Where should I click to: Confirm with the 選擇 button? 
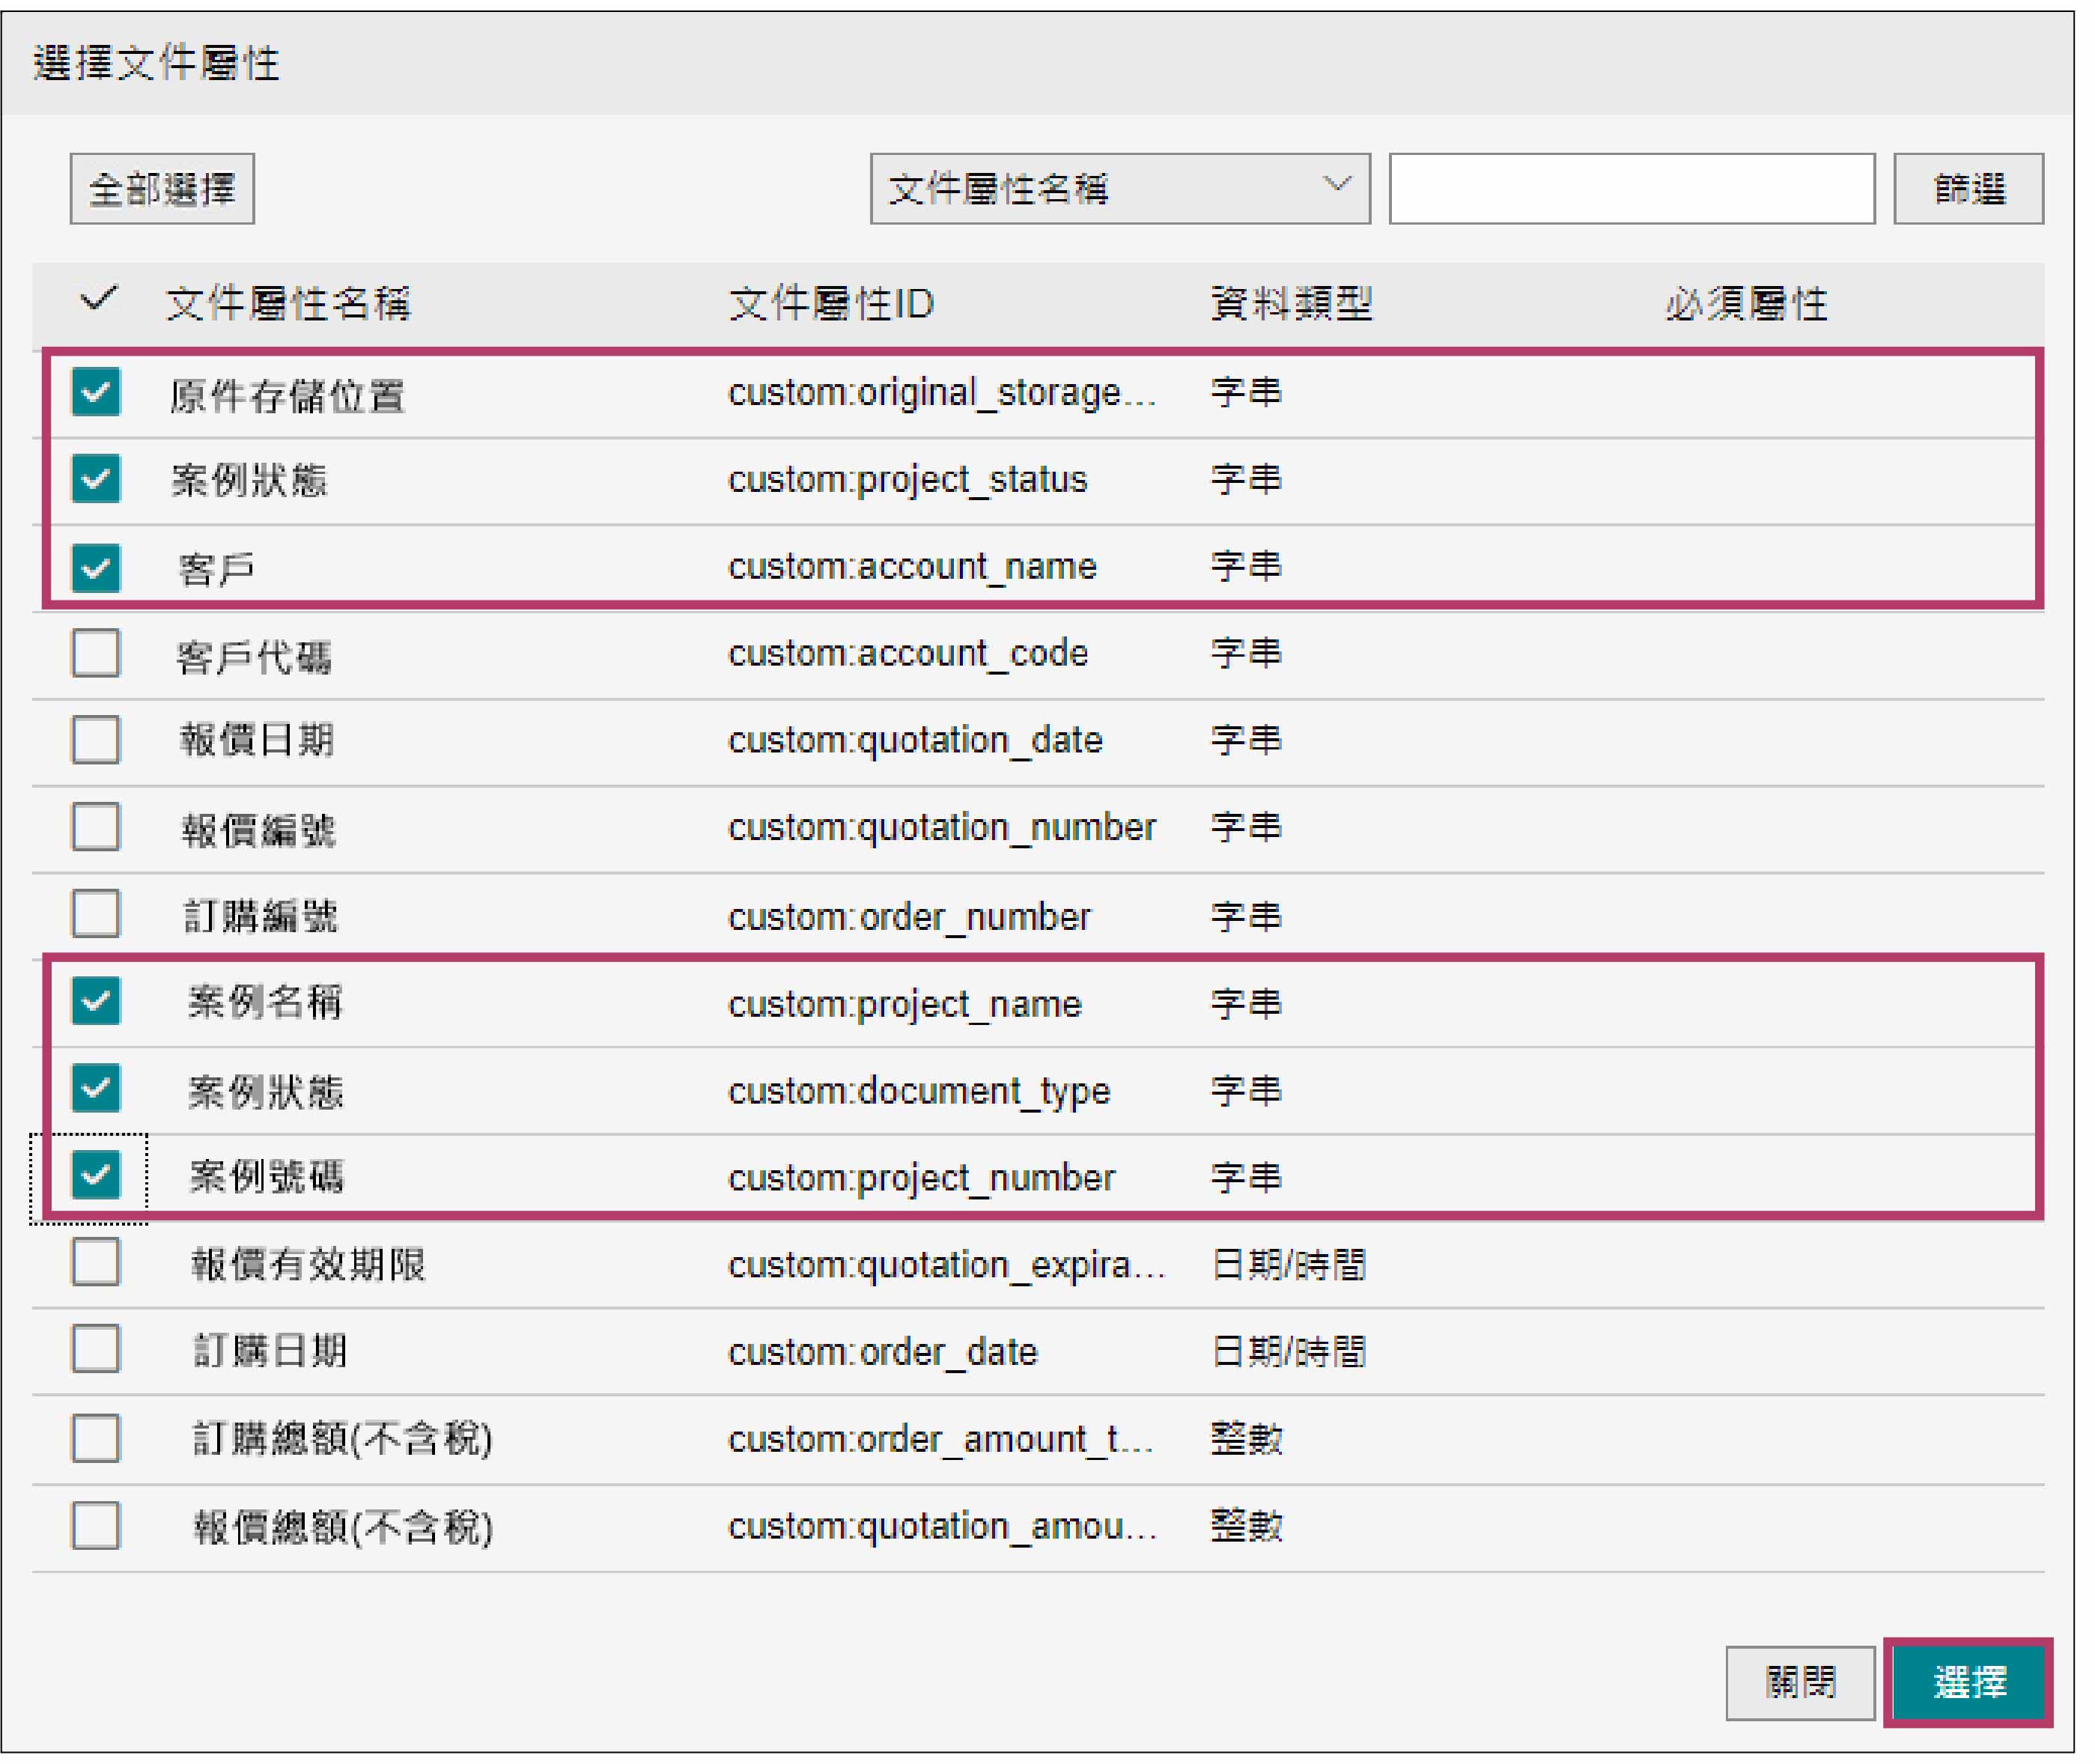pos(1968,1684)
